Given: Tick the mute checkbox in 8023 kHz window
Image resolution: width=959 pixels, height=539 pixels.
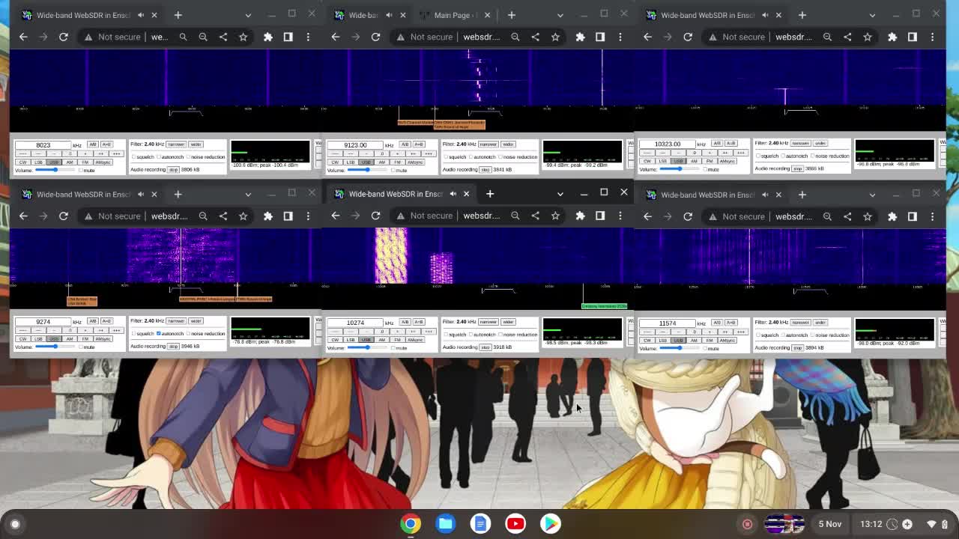Looking at the screenshot, I should [x=81, y=171].
